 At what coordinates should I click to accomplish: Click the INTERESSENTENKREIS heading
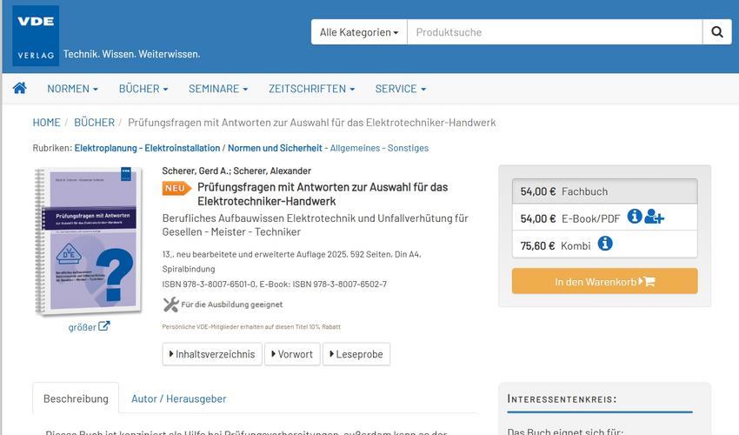(x=562, y=398)
